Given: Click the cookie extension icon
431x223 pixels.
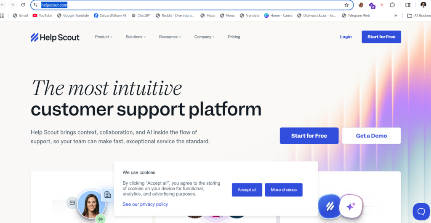Looking at the screenshot, I should point(361,5).
